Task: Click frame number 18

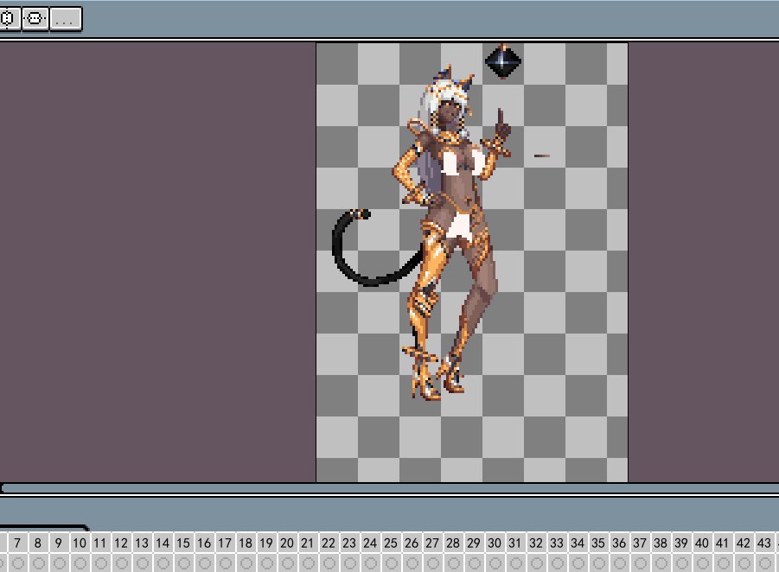Action: [246, 543]
